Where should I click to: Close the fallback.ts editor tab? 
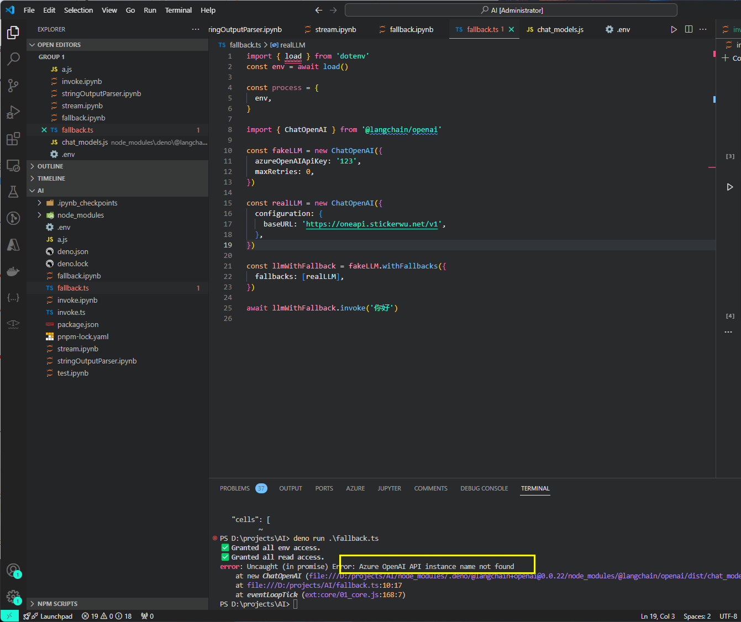click(x=511, y=29)
